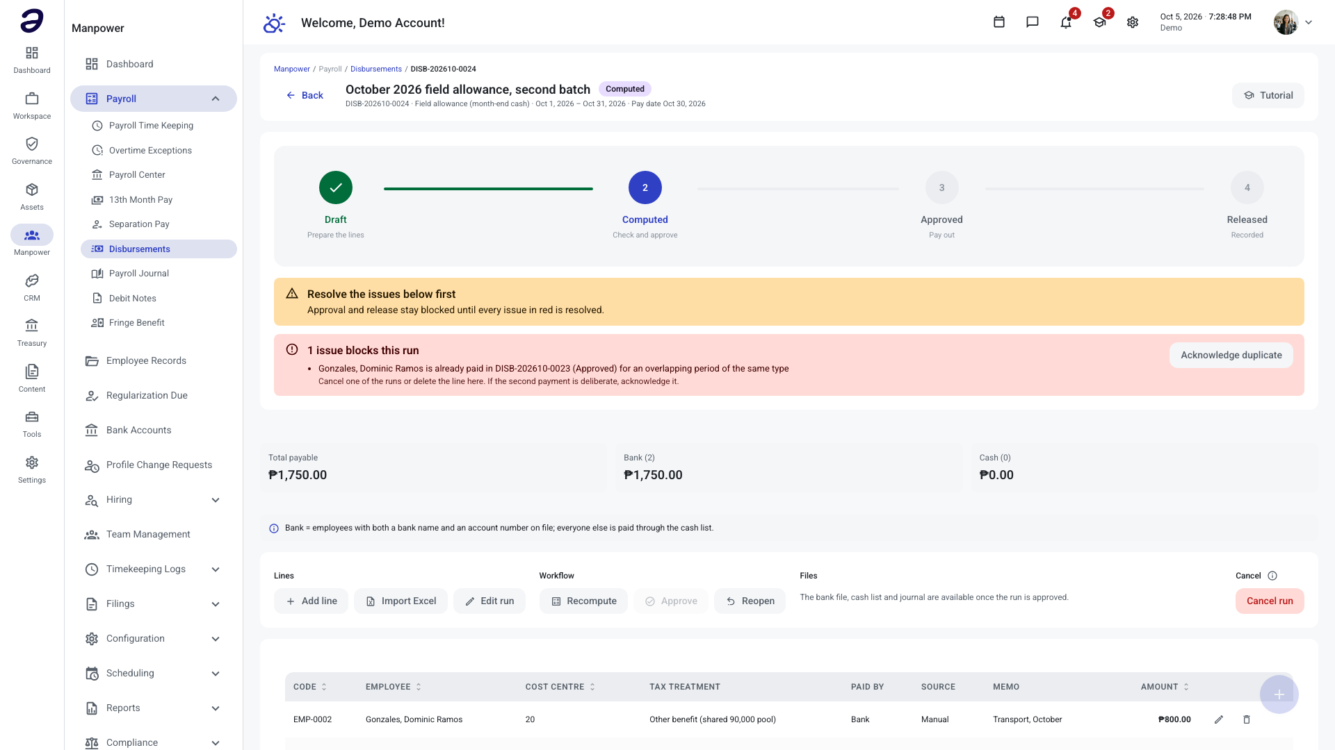Image resolution: width=1335 pixels, height=750 pixels.
Task: Click the Computed step 2 marker
Action: pyautogui.click(x=645, y=187)
